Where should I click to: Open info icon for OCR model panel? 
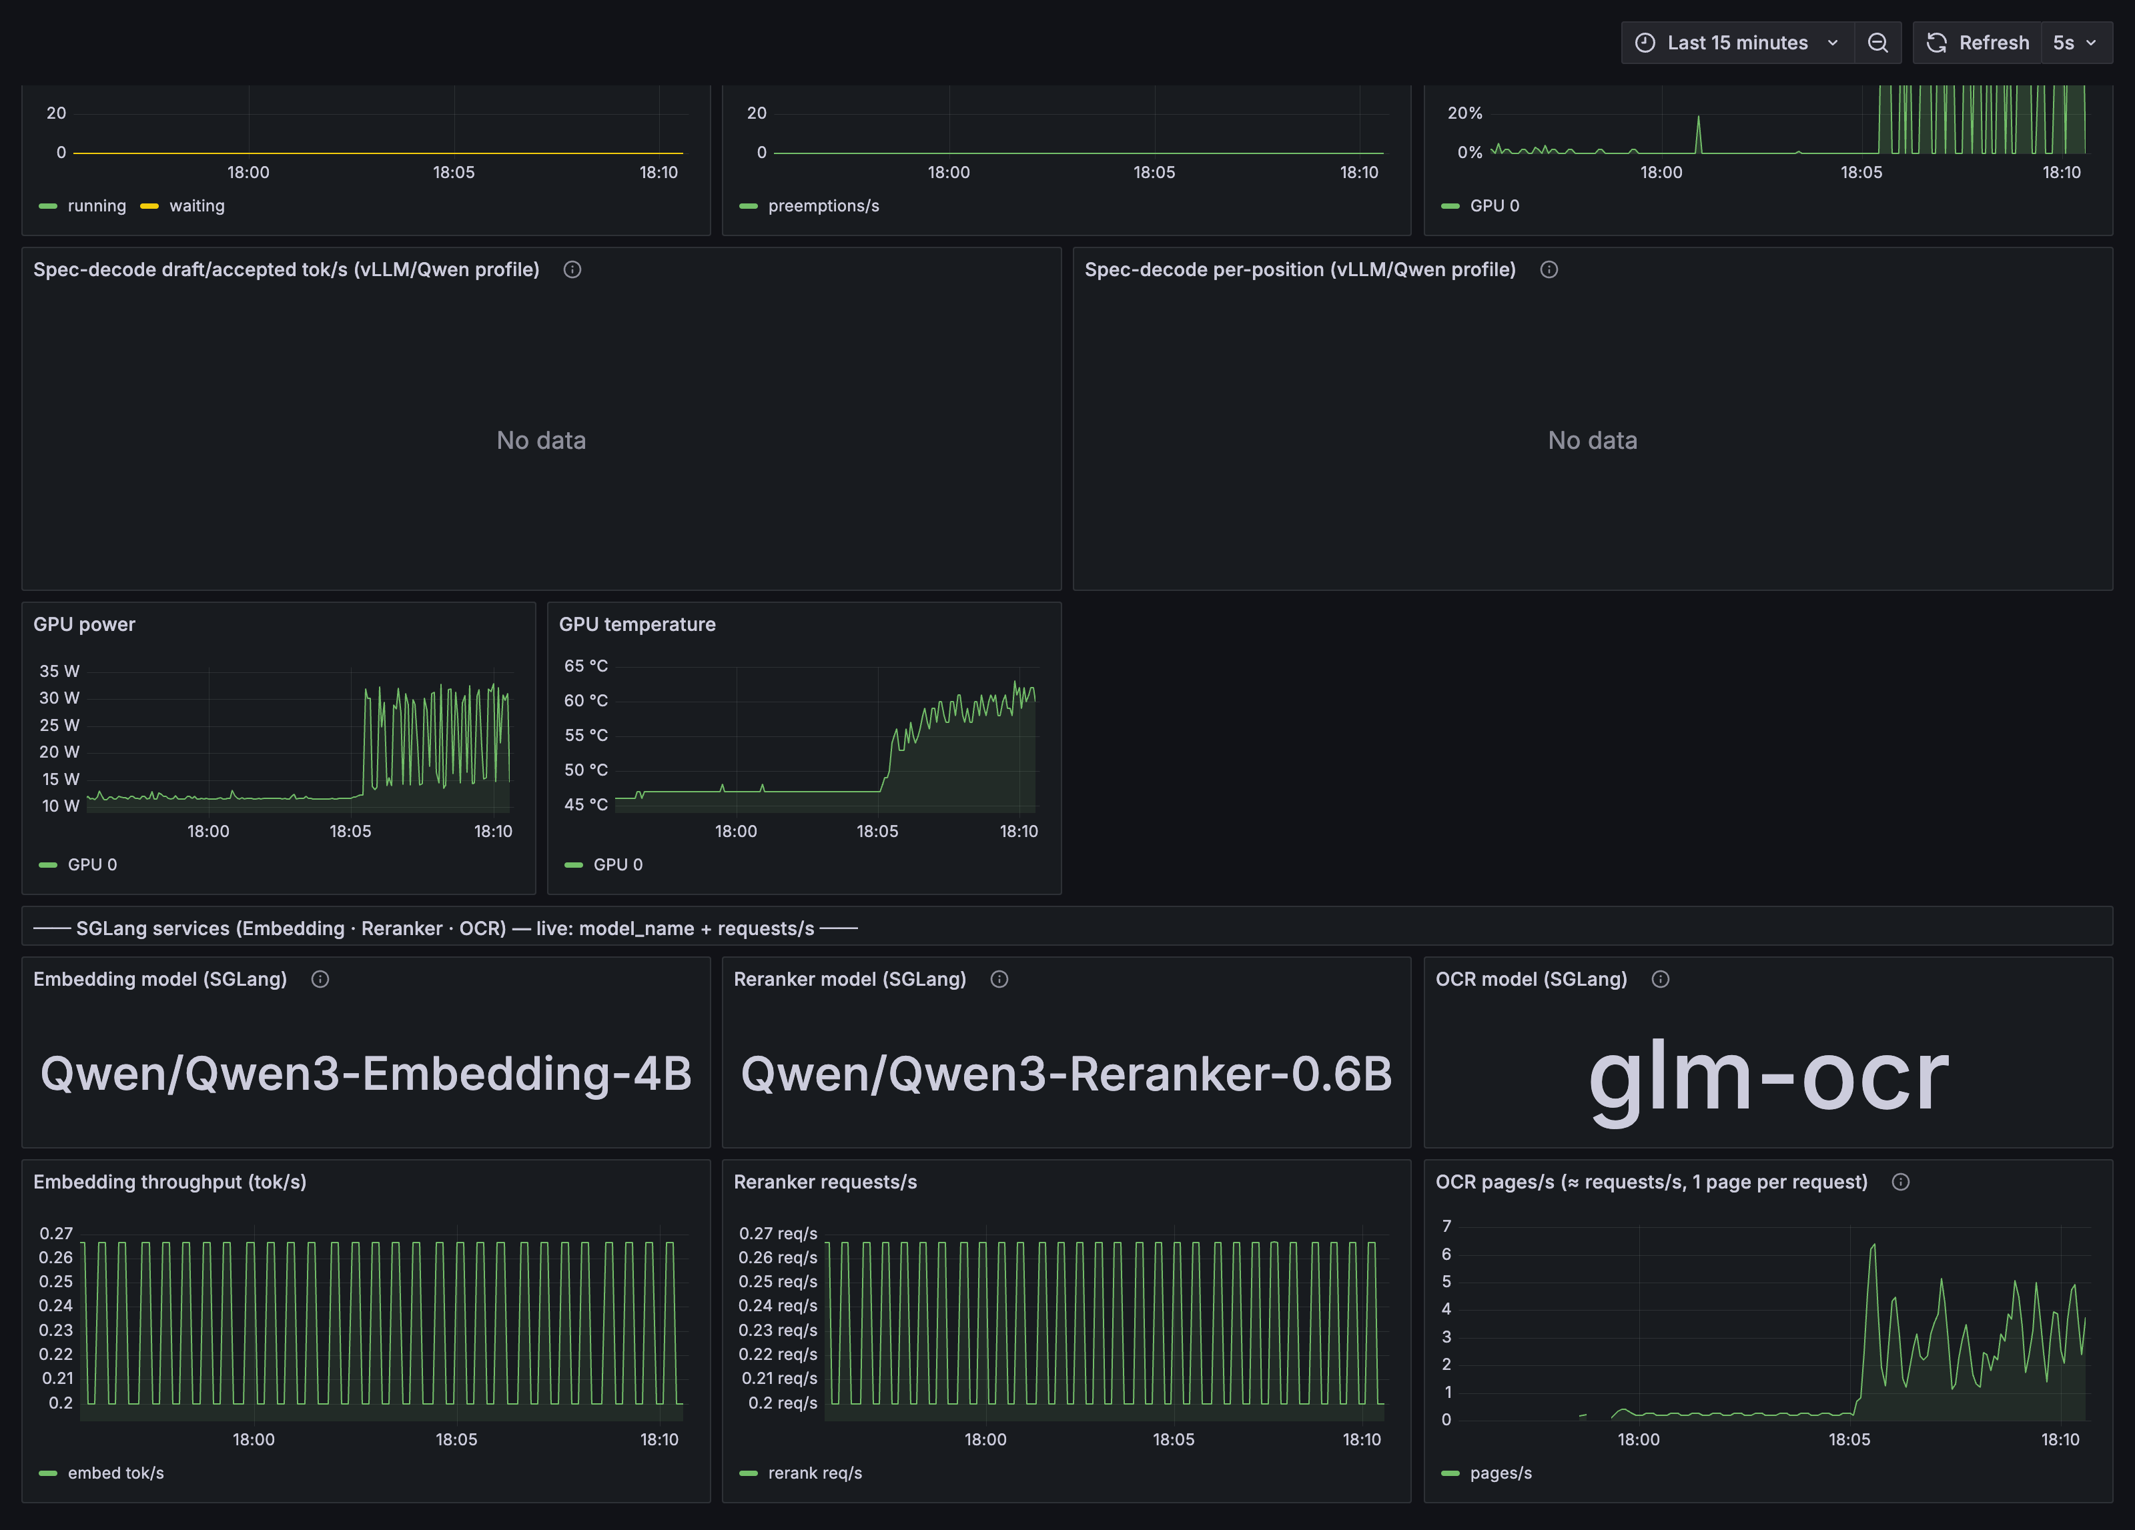(1661, 980)
